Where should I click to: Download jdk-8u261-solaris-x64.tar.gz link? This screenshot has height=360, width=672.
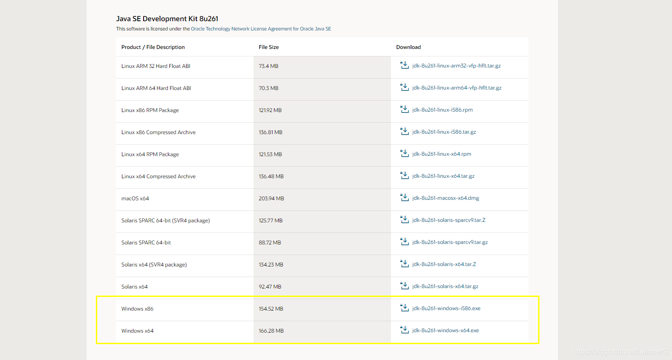pos(445,286)
